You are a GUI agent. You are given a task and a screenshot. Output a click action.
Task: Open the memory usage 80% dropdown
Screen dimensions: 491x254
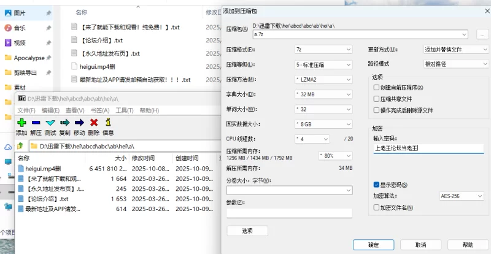coord(334,155)
